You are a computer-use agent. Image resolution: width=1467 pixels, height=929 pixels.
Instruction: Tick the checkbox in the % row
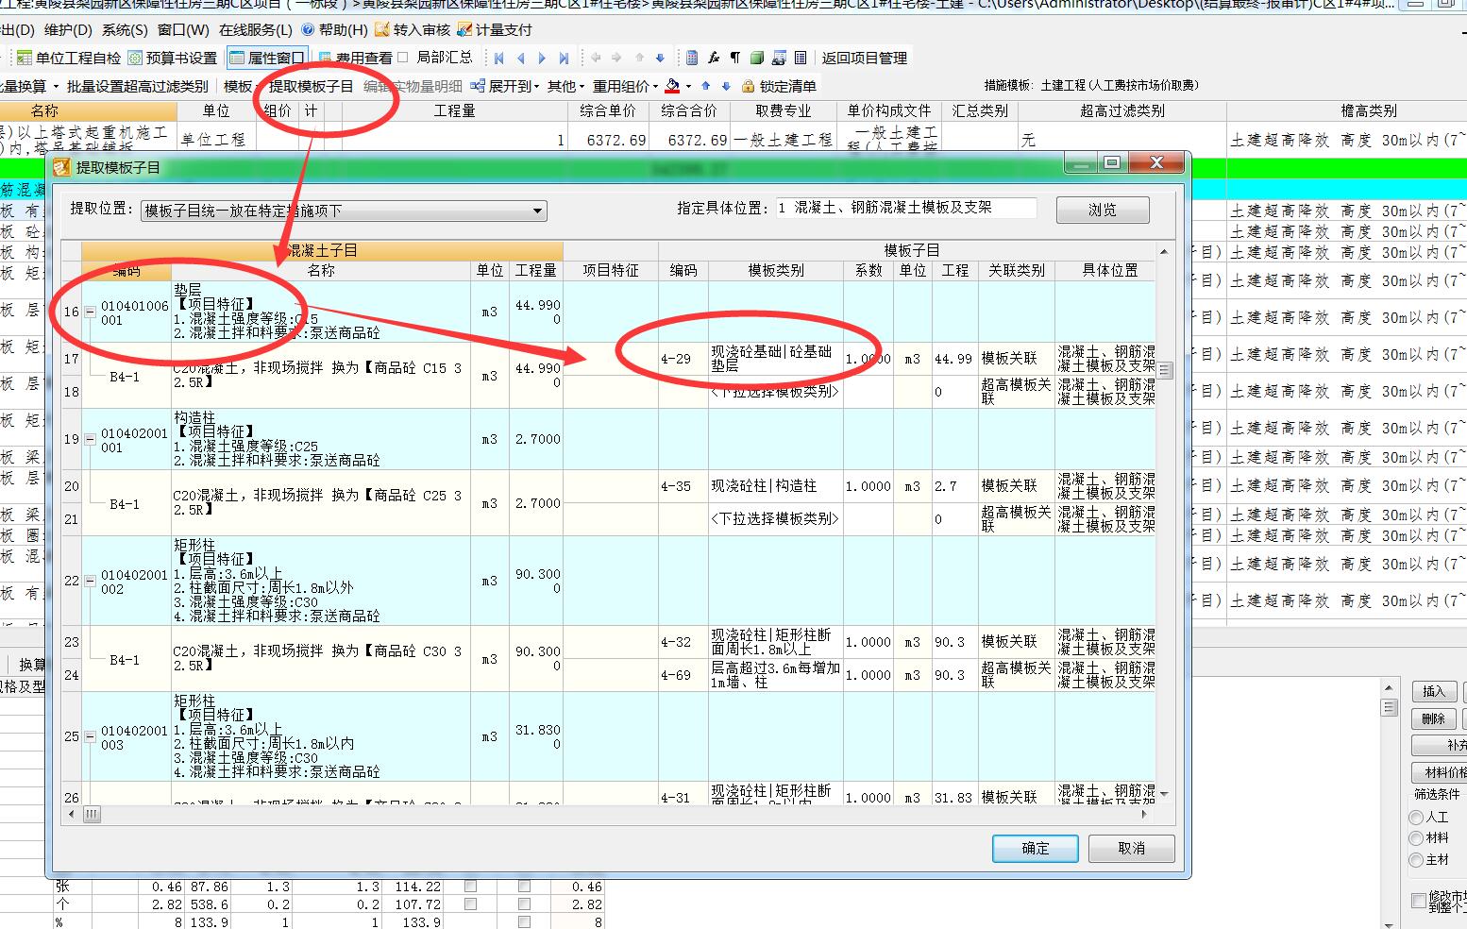click(524, 922)
